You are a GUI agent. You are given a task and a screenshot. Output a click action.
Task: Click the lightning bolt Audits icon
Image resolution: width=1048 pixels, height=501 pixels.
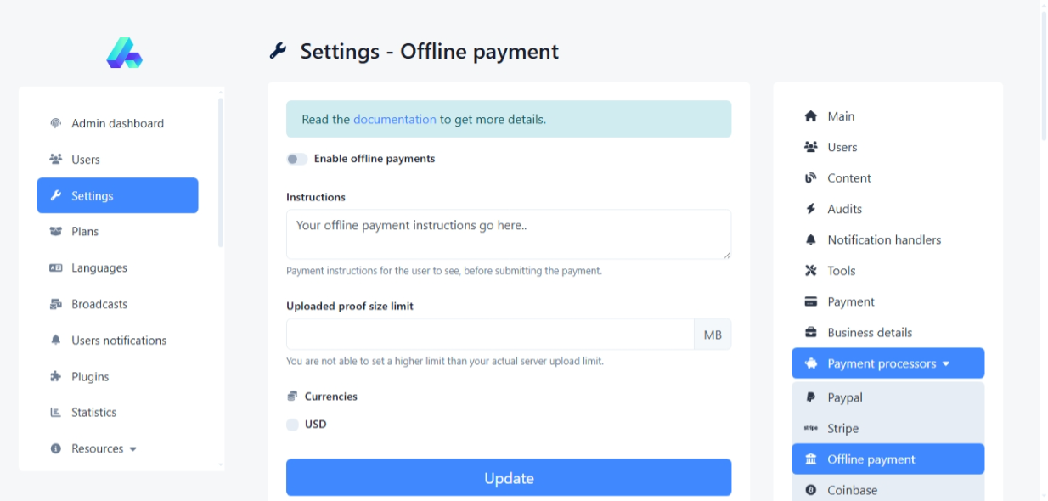click(810, 209)
